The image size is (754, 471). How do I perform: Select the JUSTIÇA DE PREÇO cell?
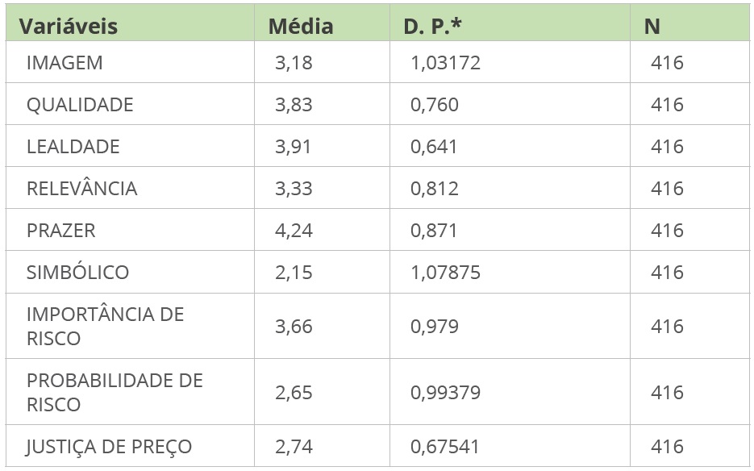109,447
